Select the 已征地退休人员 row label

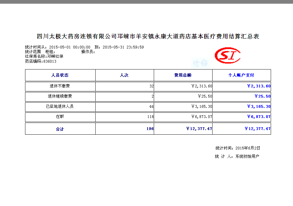(60, 106)
